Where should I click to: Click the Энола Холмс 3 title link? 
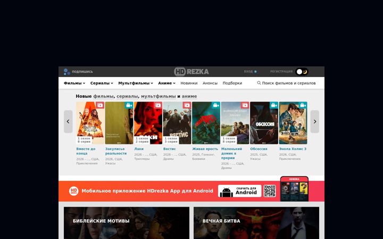pyautogui.click(x=293, y=149)
